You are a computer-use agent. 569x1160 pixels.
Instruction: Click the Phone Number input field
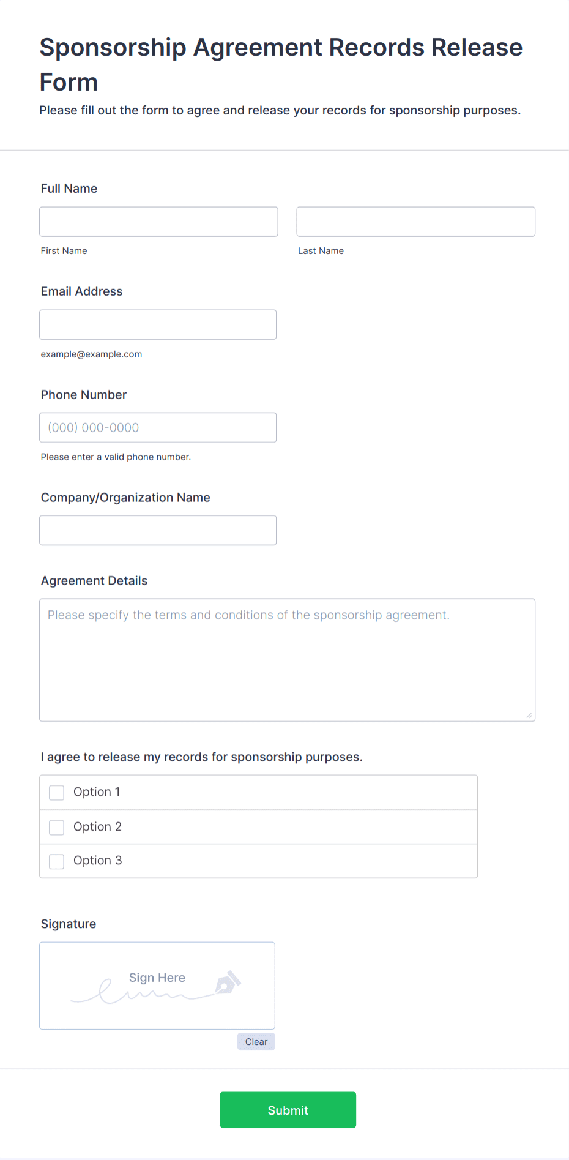coord(158,427)
